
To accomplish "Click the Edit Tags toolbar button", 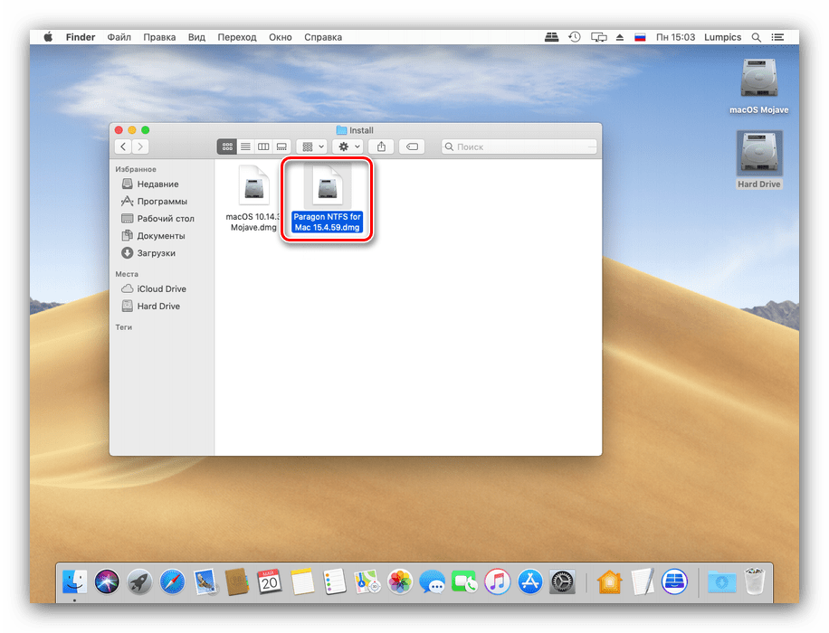I will point(412,146).
